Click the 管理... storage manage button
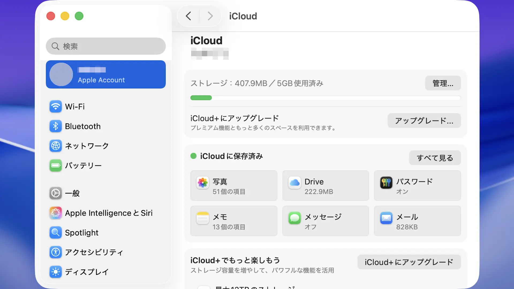 443,83
